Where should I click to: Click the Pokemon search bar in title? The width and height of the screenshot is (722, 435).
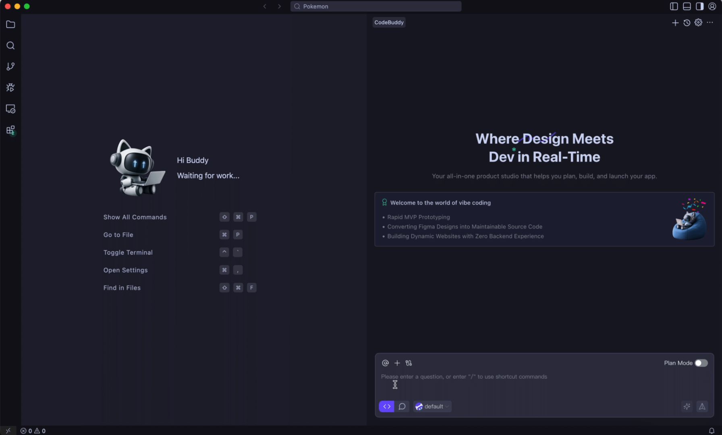tap(376, 6)
